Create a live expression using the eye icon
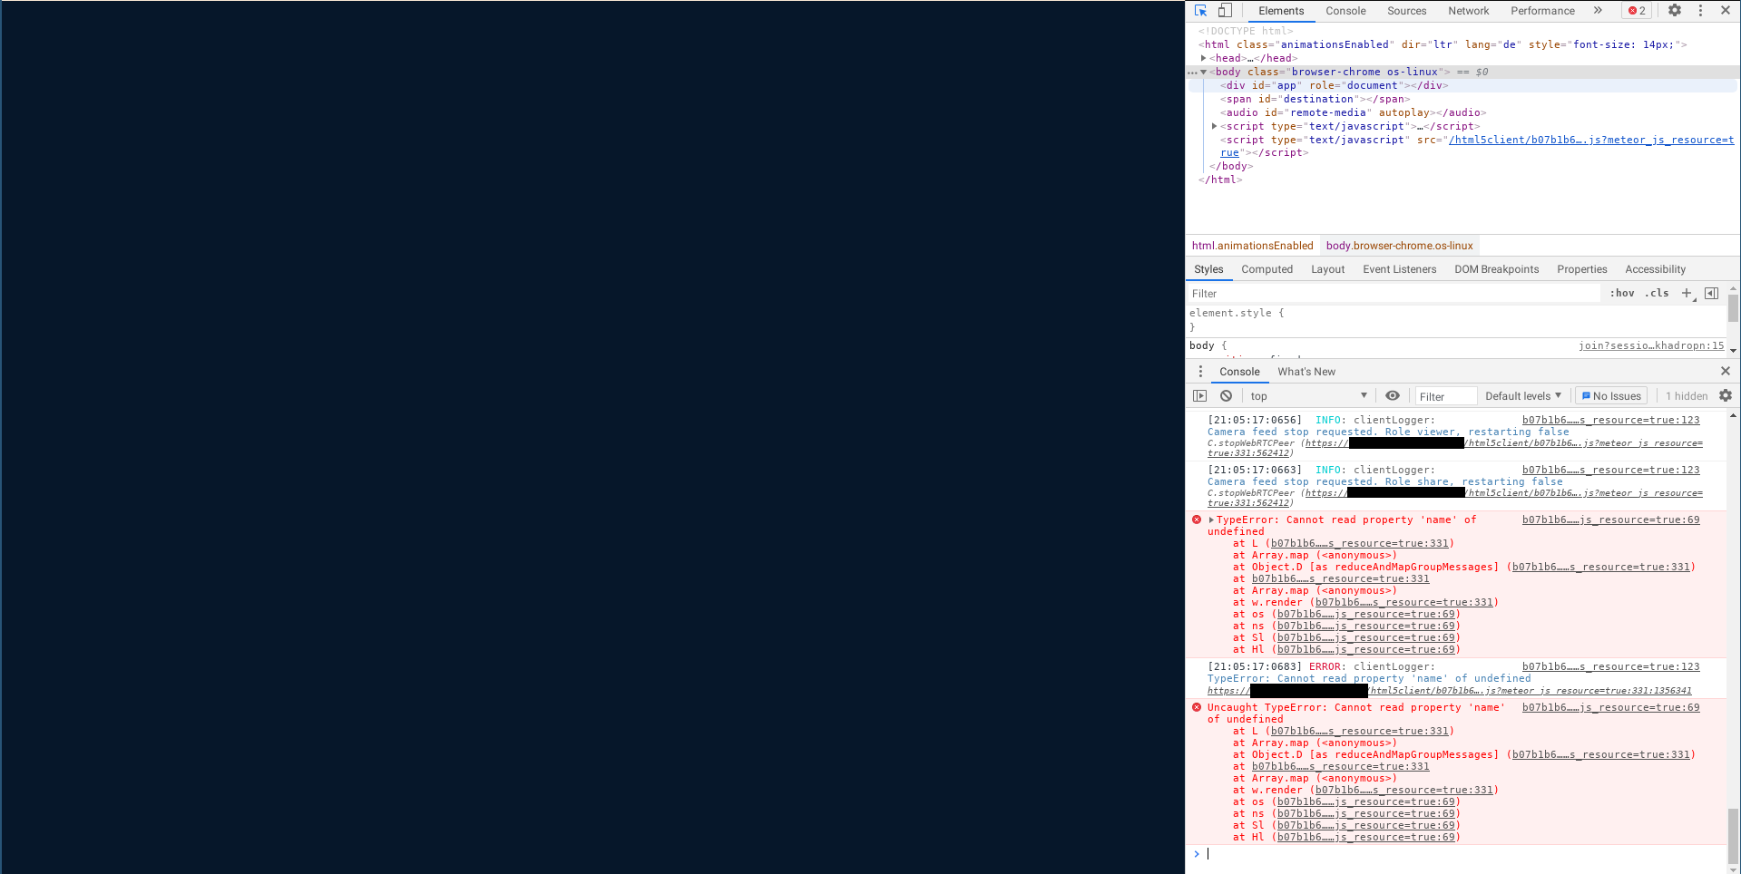The image size is (1741, 874). (1392, 395)
